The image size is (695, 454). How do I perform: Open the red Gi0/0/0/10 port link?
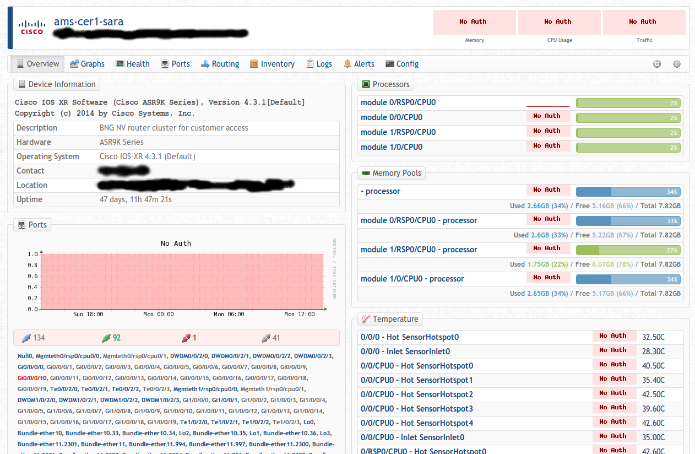32,378
